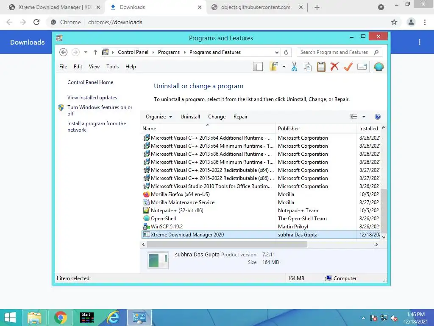This screenshot has height=326, width=434.
Task: Click the Open-Shell shell settings toolbar icon
Action: point(378,67)
